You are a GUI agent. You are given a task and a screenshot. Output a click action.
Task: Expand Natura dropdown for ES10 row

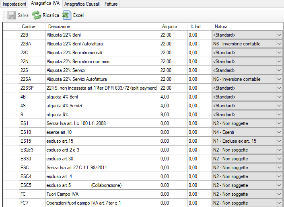pyautogui.click(x=280, y=132)
